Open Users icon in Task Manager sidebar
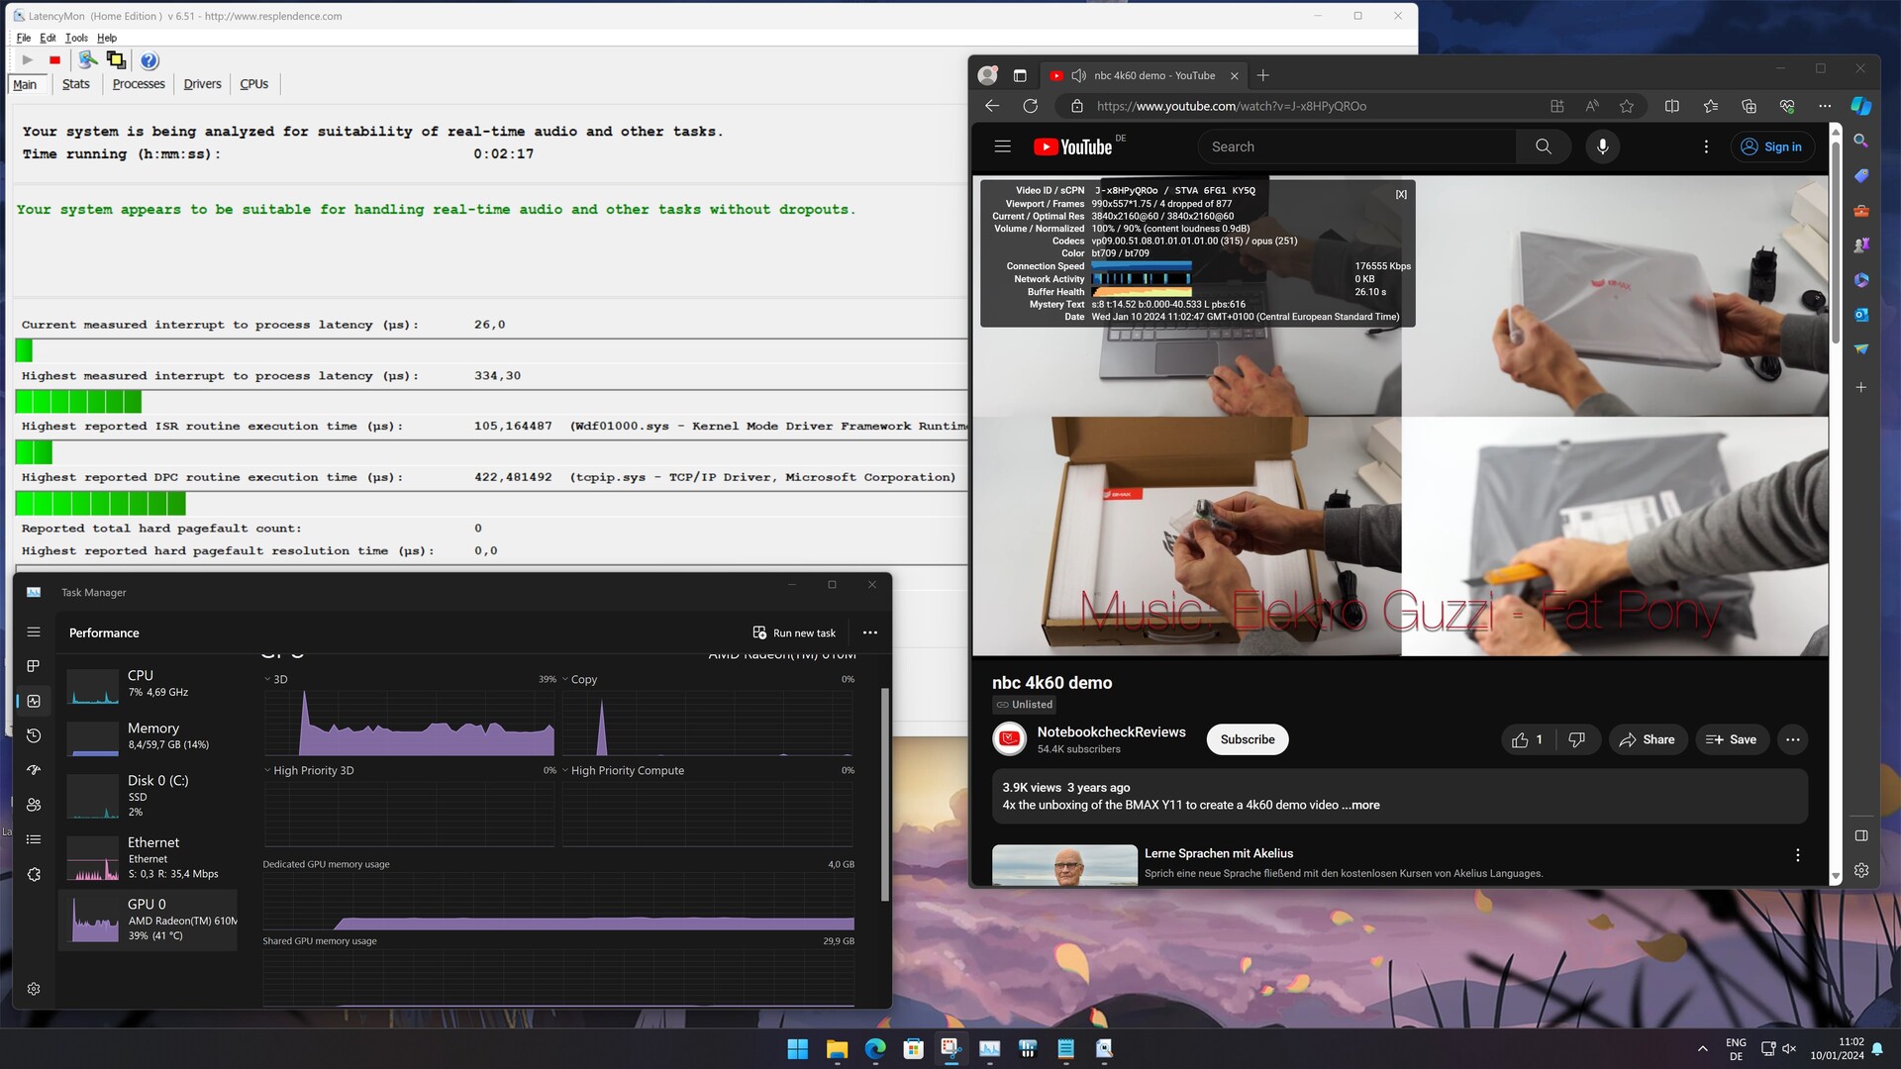The width and height of the screenshot is (1901, 1069). pyautogui.click(x=34, y=805)
